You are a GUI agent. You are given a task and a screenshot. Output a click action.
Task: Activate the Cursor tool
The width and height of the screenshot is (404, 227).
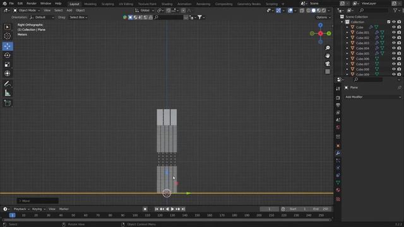7,36
